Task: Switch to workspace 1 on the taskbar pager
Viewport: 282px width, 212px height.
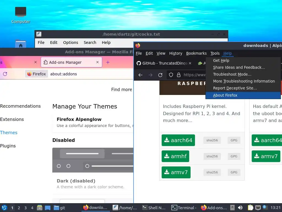Action: pyautogui.click(x=12, y=208)
